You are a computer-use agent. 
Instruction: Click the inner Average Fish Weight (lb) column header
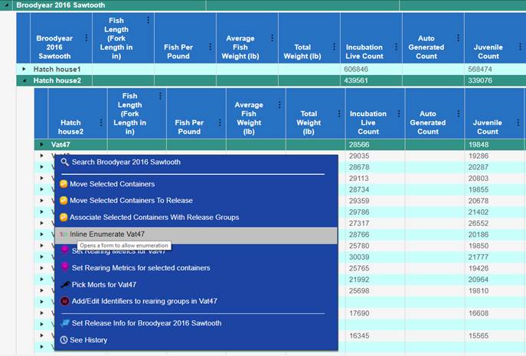pos(249,118)
